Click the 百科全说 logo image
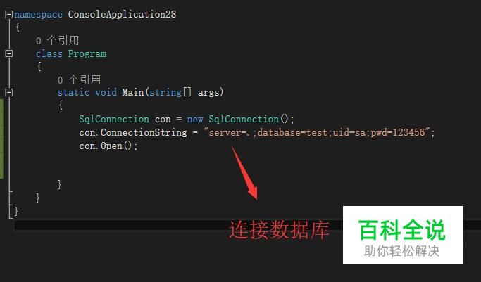 pos(403,235)
